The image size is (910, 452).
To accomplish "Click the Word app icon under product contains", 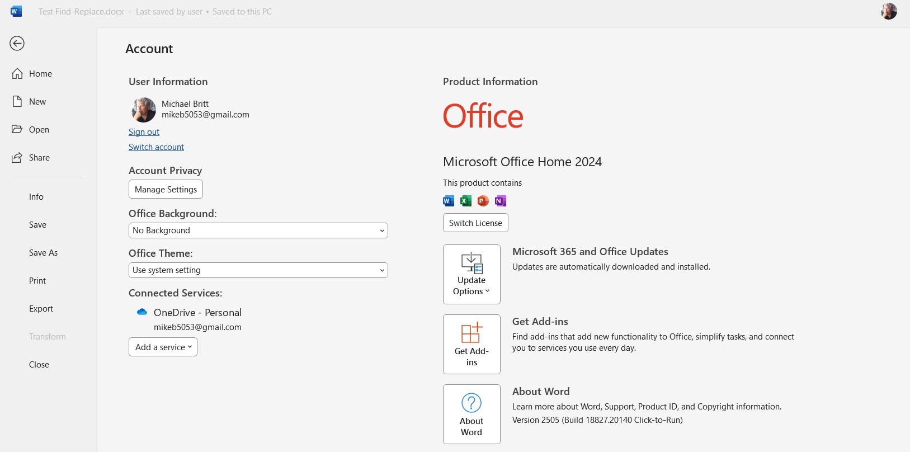I will (x=449, y=201).
